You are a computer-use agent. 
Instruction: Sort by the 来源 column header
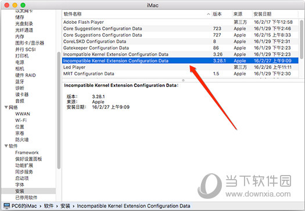[x=242, y=14]
